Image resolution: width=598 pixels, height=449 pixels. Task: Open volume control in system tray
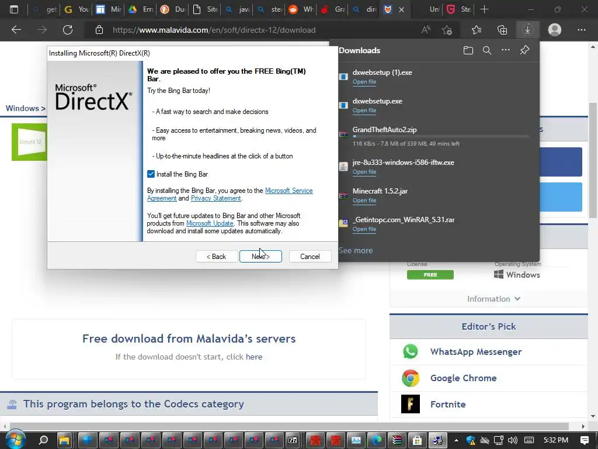click(513, 440)
